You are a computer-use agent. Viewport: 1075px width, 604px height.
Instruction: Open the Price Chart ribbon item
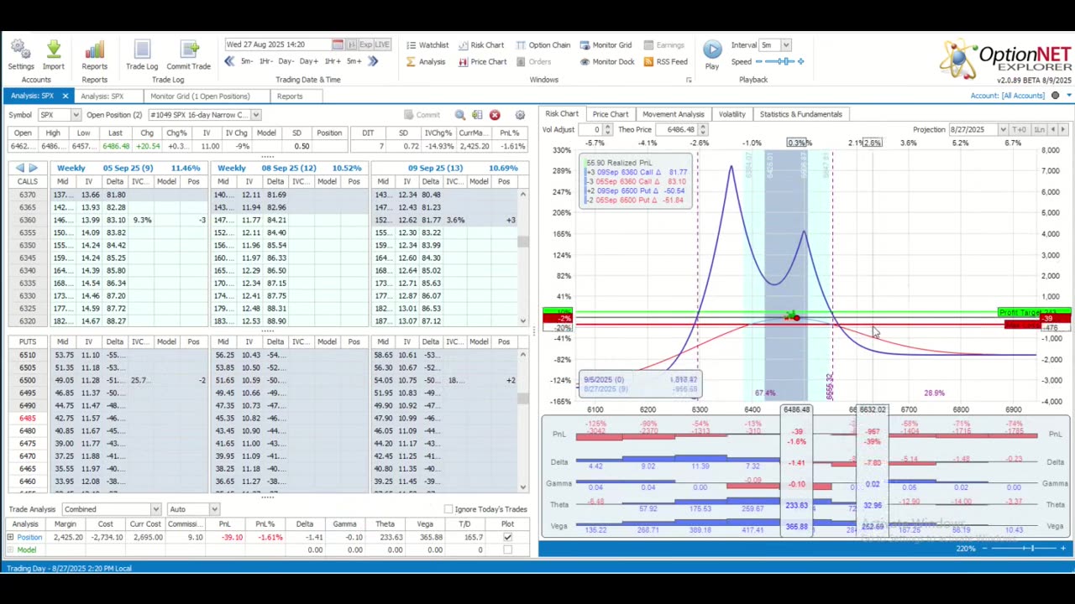[x=482, y=62]
